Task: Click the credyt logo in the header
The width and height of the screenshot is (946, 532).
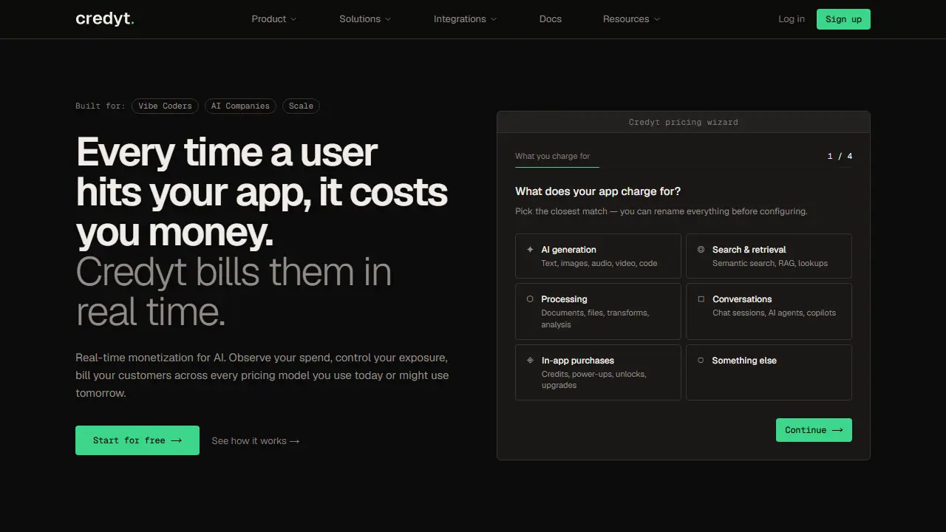Action: click(105, 19)
